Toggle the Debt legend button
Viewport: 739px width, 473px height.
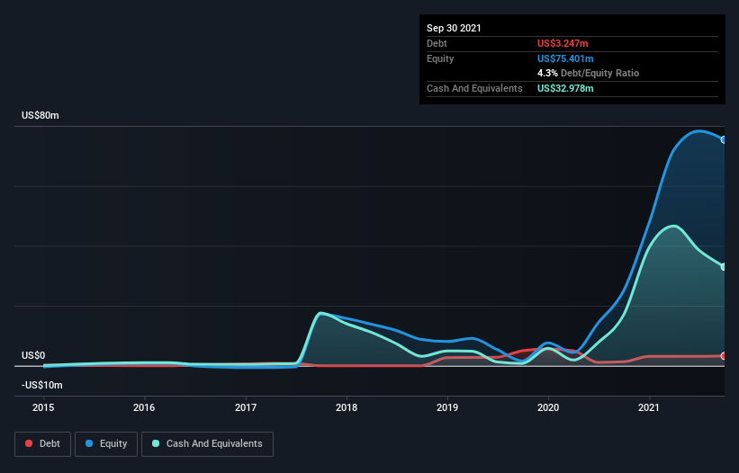click(x=42, y=444)
